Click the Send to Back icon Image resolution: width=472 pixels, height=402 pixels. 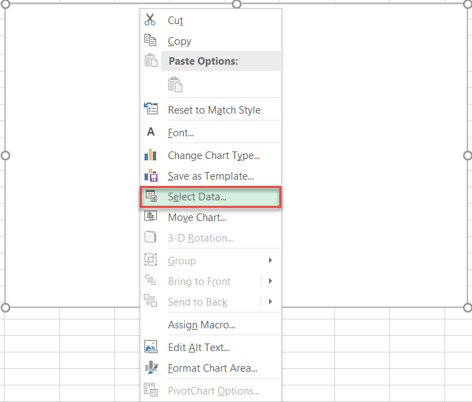(x=150, y=301)
